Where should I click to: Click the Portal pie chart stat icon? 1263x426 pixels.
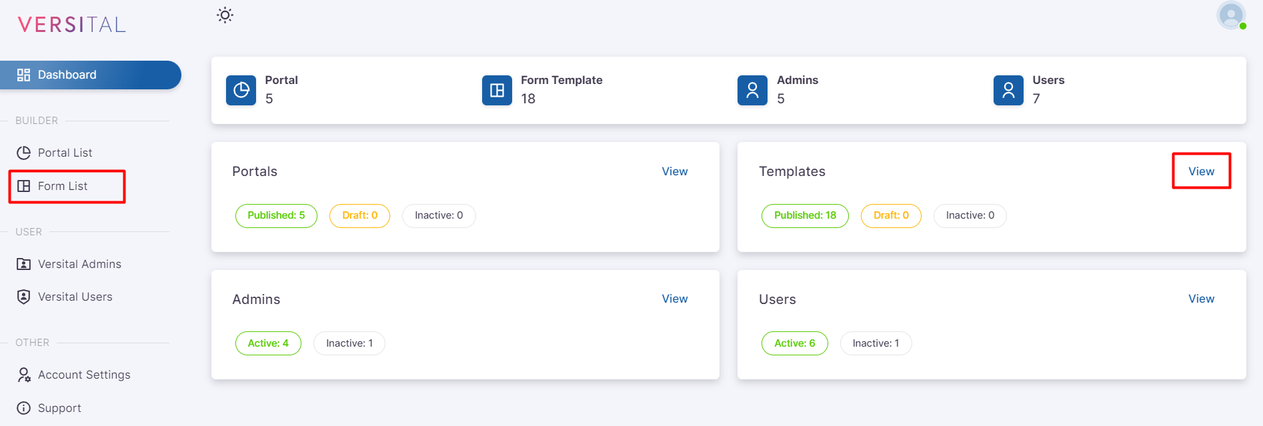point(241,90)
